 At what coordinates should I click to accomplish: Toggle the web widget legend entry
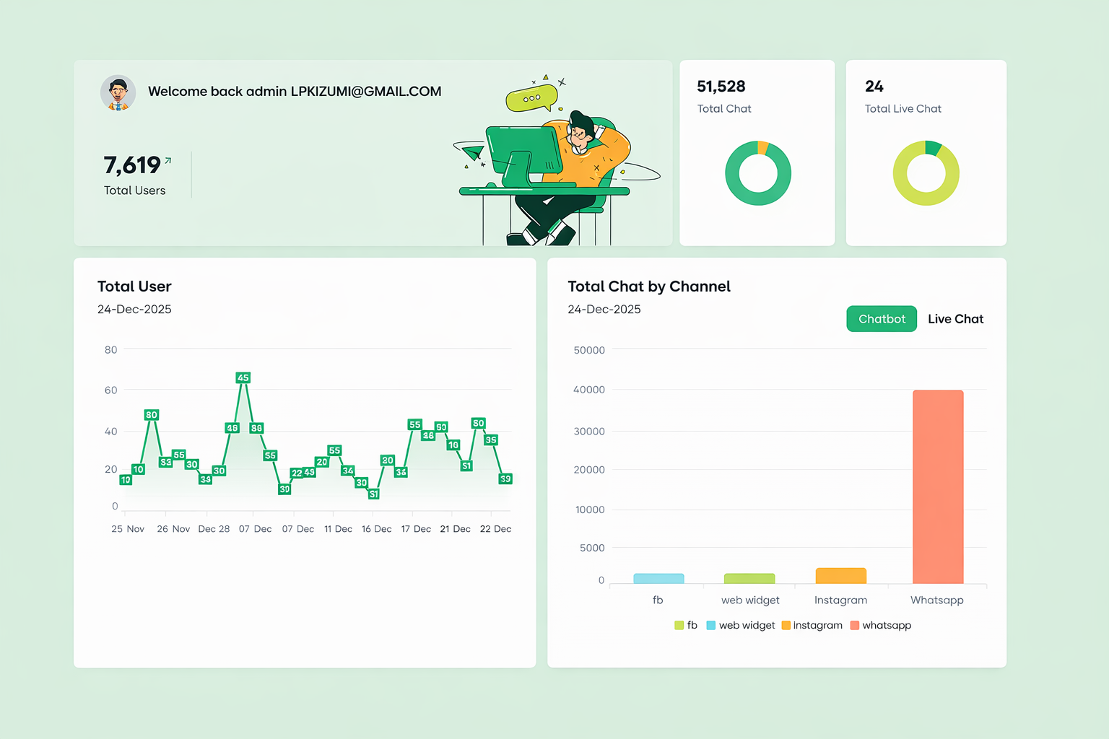741,626
